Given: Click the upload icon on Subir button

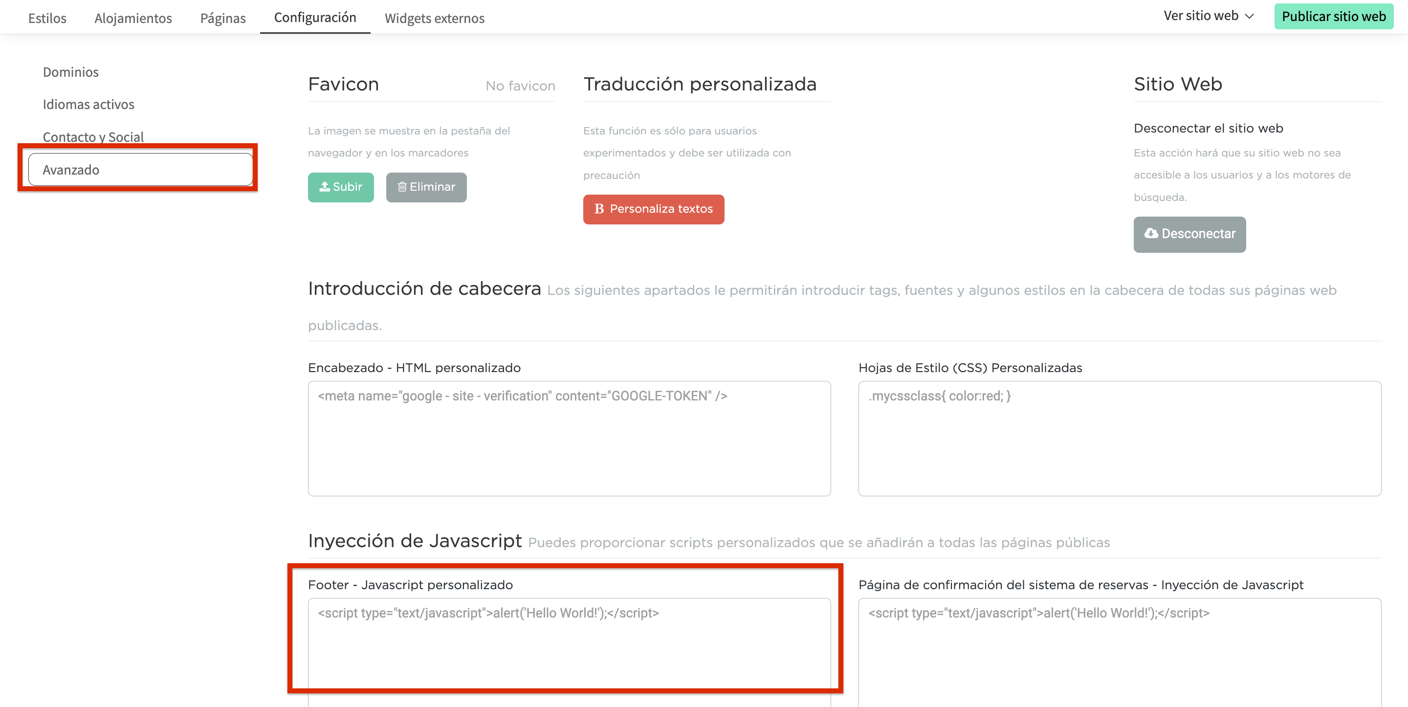Looking at the screenshot, I should (x=325, y=187).
